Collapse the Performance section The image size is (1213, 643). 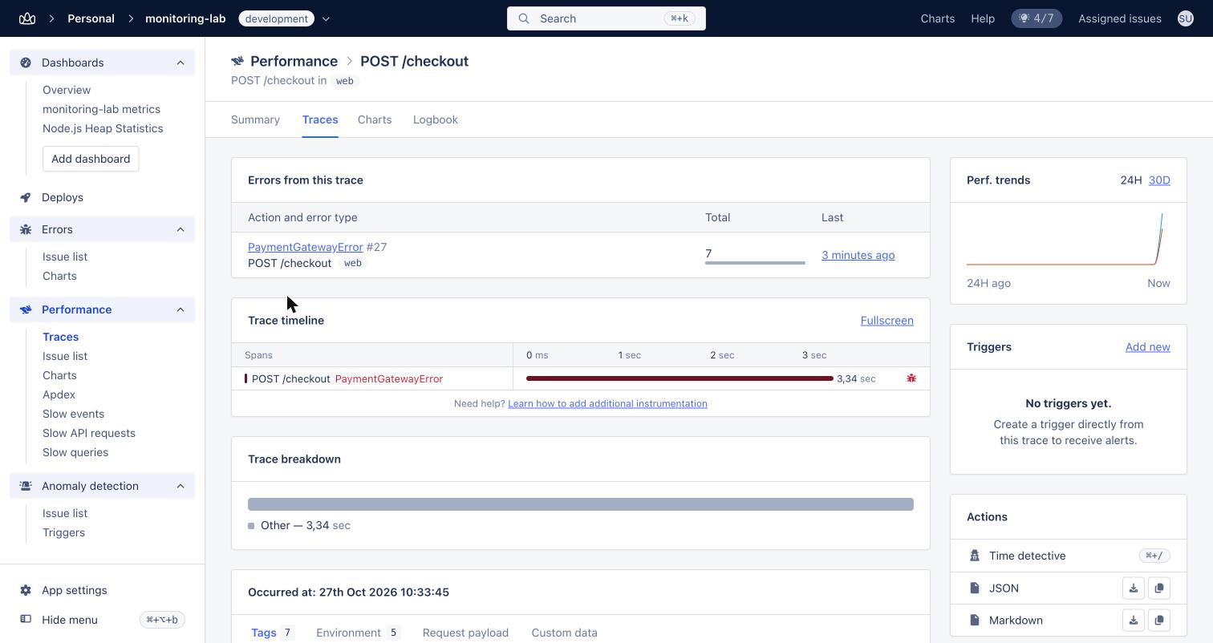click(x=181, y=309)
